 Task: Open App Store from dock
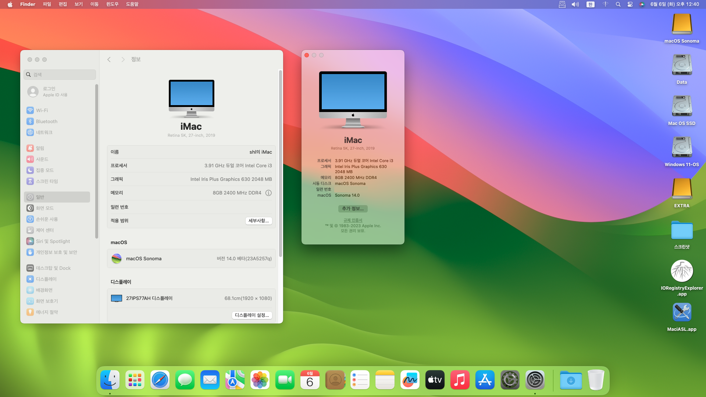(x=485, y=380)
